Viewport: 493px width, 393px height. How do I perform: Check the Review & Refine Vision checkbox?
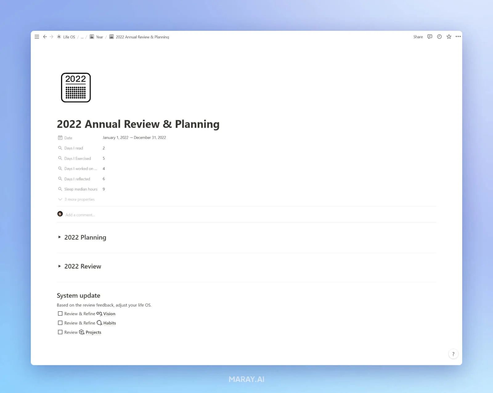click(x=60, y=313)
